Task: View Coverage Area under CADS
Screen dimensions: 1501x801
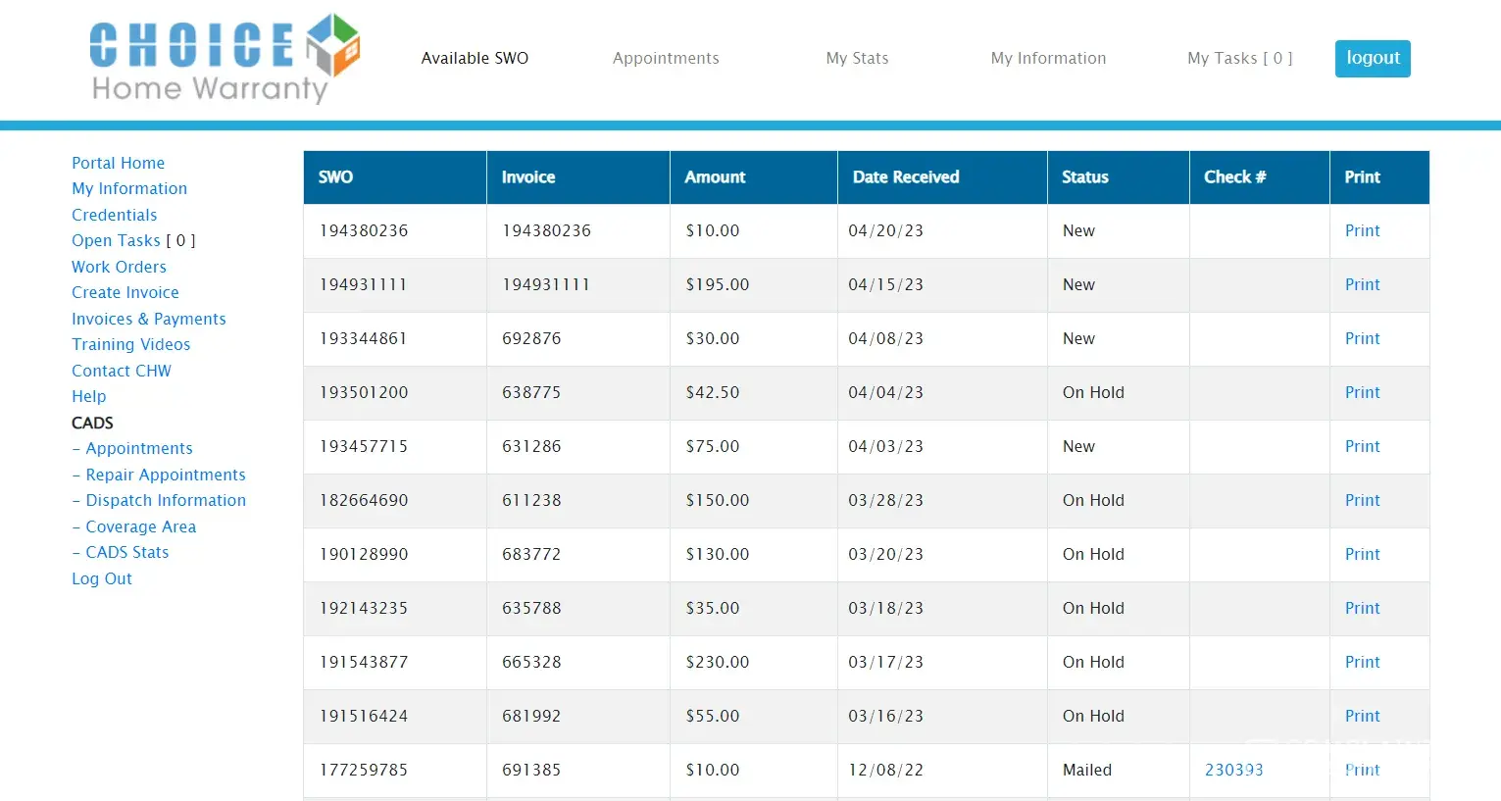Action: coord(140,526)
